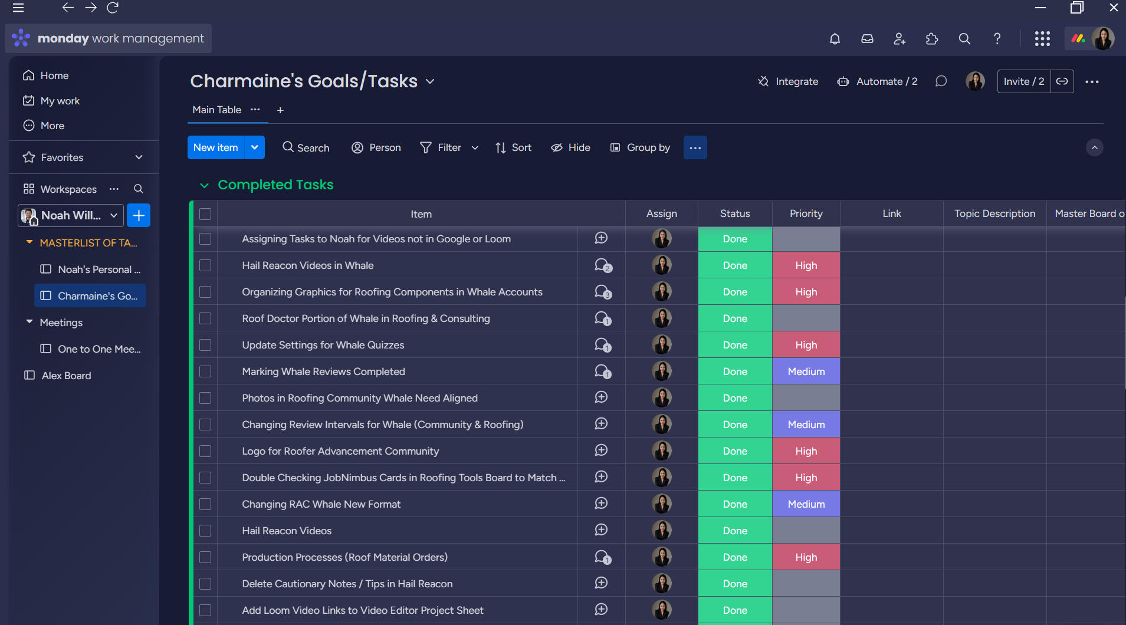Add a new view tab with plus

coord(280,110)
